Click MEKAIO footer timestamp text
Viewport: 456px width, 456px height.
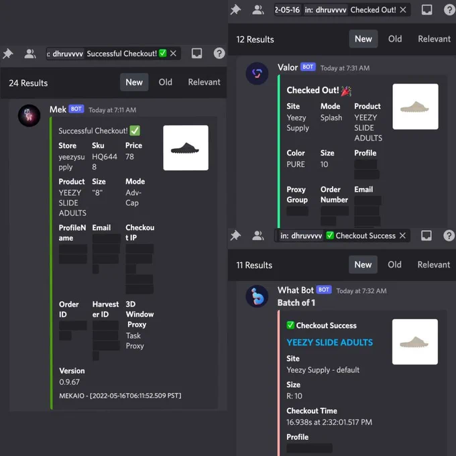120,396
